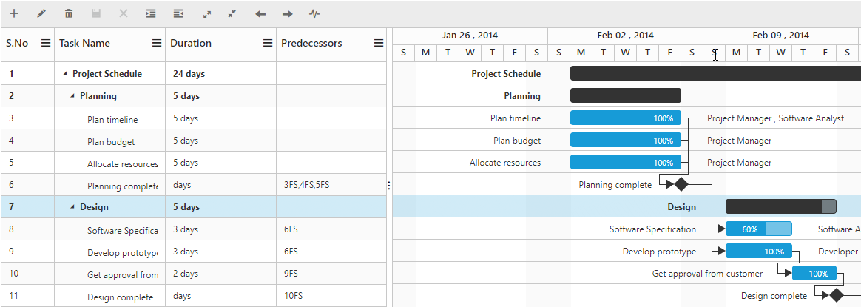Image resolution: width=861 pixels, height=307 pixels.
Task: Select the Plan budget 100% taskbar
Action: click(626, 140)
